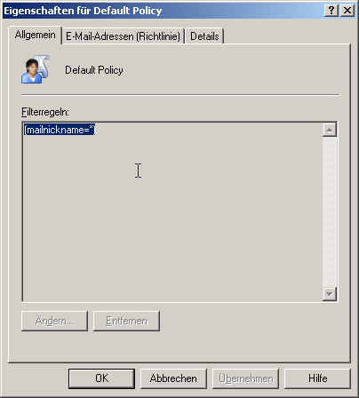
Task: Click the Filterregeln scrollbar track
Action: pos(330,212)
